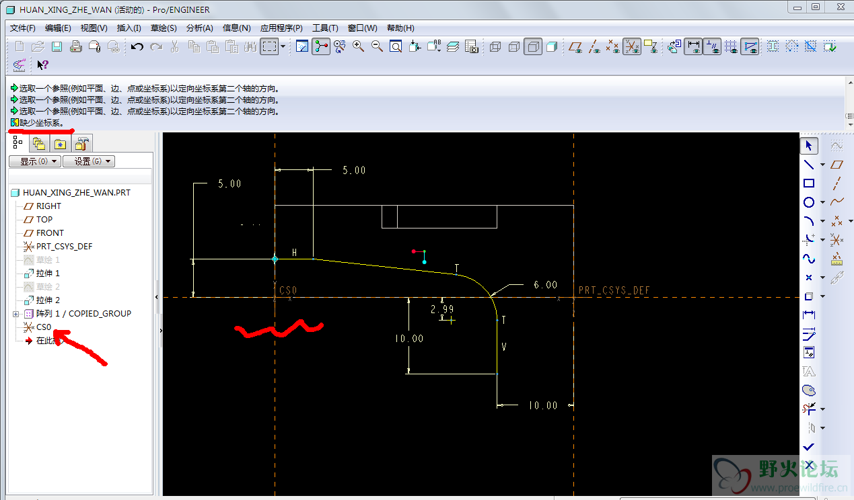Select the sketcher Circle tool
The width and height of the screenshot is (854, 500).
click(x=809, y=202)
